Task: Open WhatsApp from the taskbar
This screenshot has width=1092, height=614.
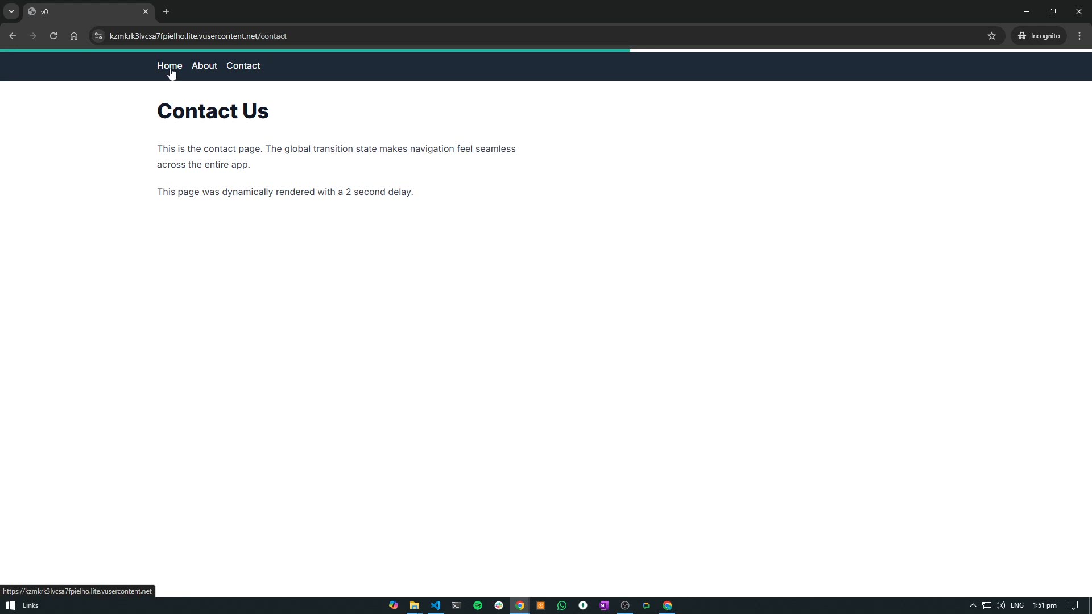Action: point(562,605)
